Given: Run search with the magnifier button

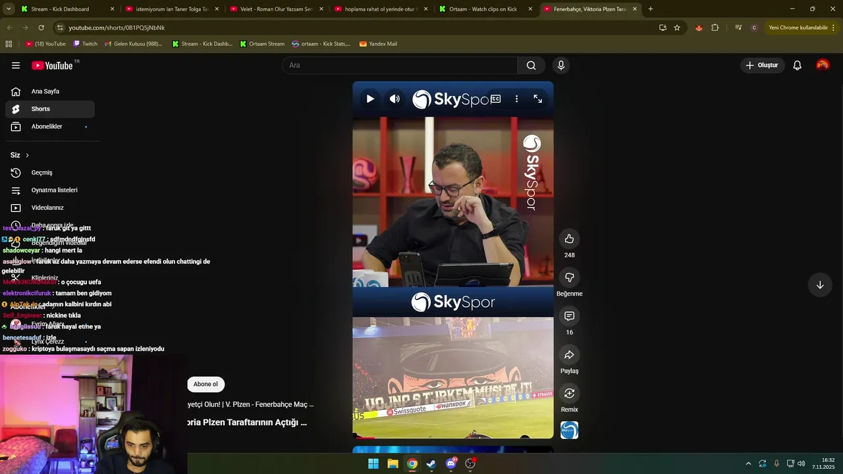Looking at the screenshot, I should (x=531, y=65).
